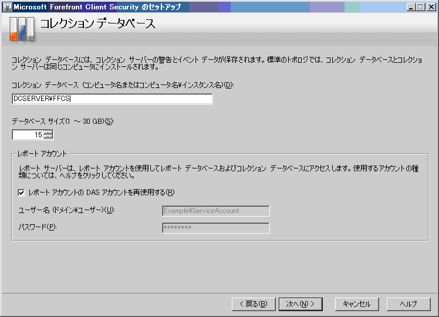The width and height of the screenshot is (439, 317).
Task: Click the ユーザー名 (ドメイン¥ユーザー) label
Action: coord(67,210)
